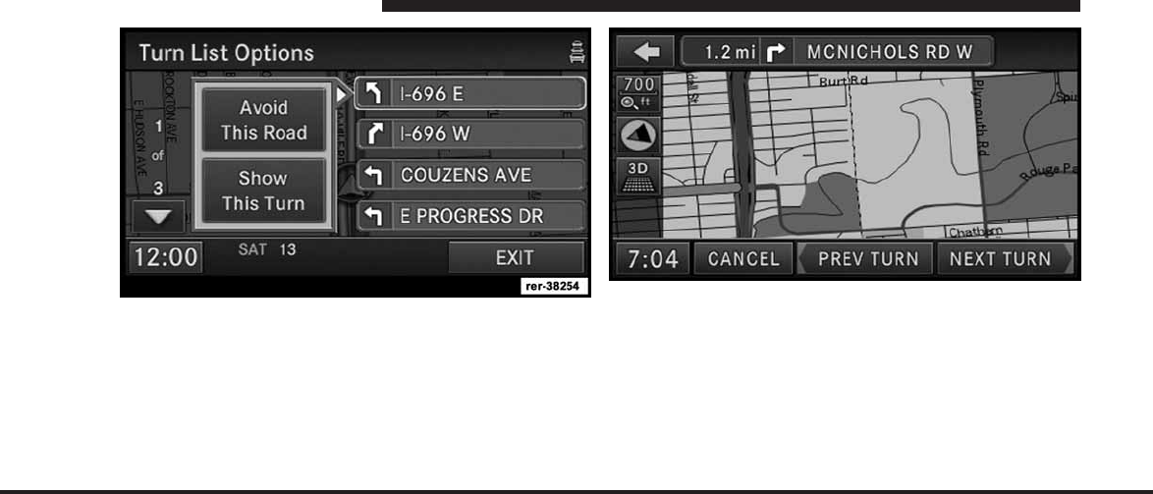Tap the right-turn arrow icon for I-696 W

374,135
